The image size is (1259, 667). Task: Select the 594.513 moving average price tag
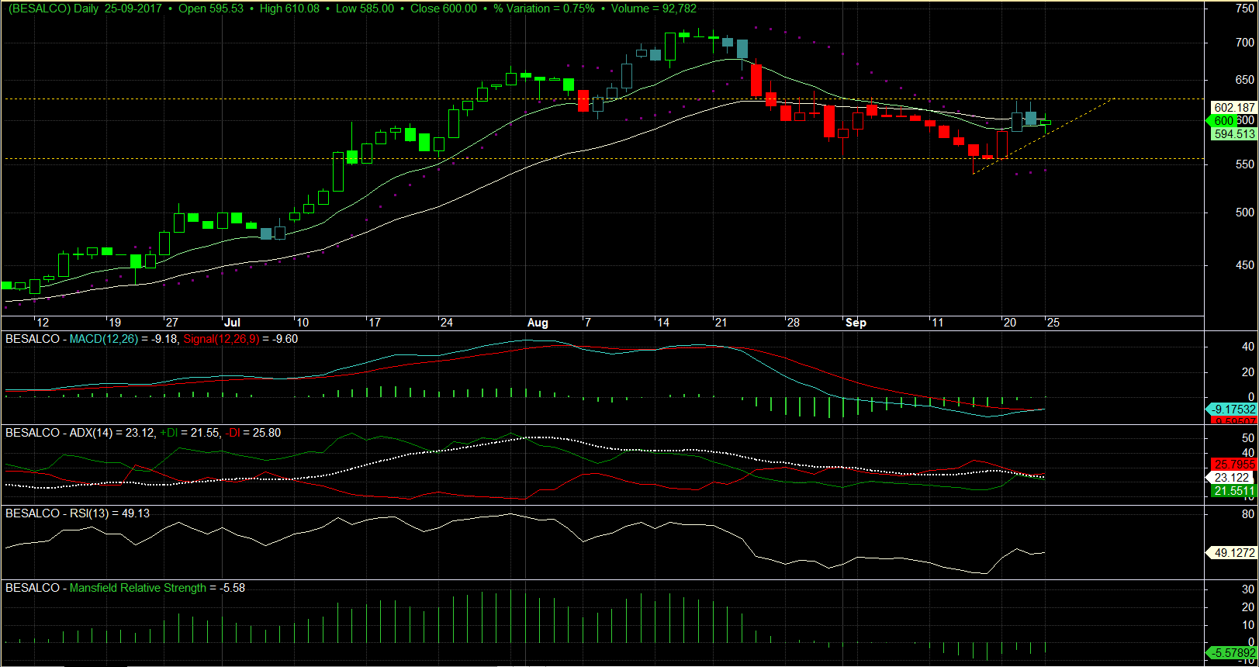(x=1234, y=133)
